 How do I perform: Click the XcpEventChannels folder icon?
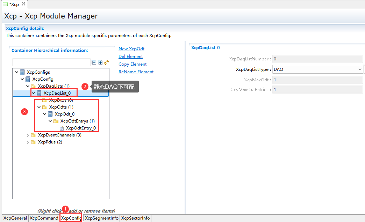point(34,135)
